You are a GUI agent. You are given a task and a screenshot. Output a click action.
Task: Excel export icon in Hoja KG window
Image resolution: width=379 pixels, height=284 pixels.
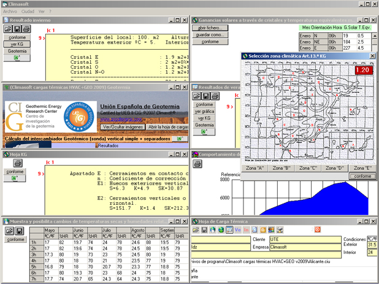pyautogui.click(x=15, y=178)
